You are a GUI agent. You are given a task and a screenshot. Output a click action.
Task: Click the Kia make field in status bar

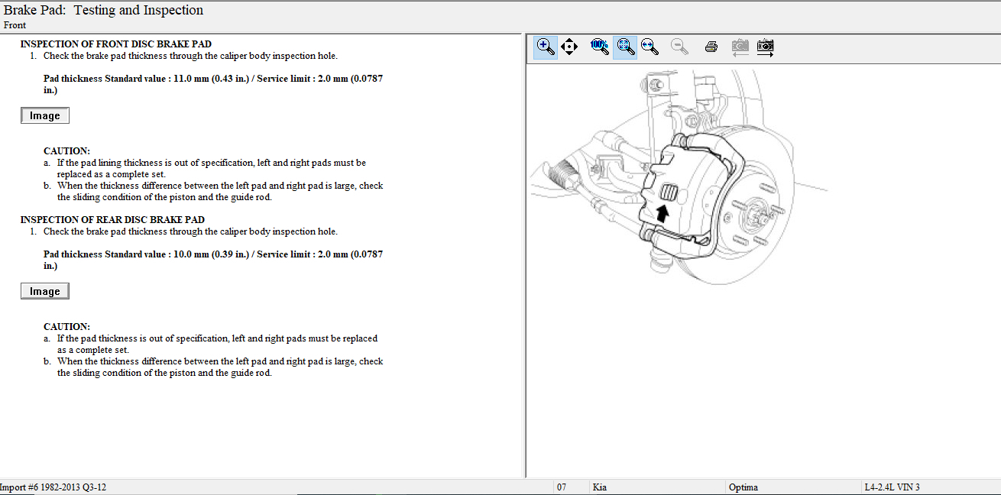coord(600,487)
